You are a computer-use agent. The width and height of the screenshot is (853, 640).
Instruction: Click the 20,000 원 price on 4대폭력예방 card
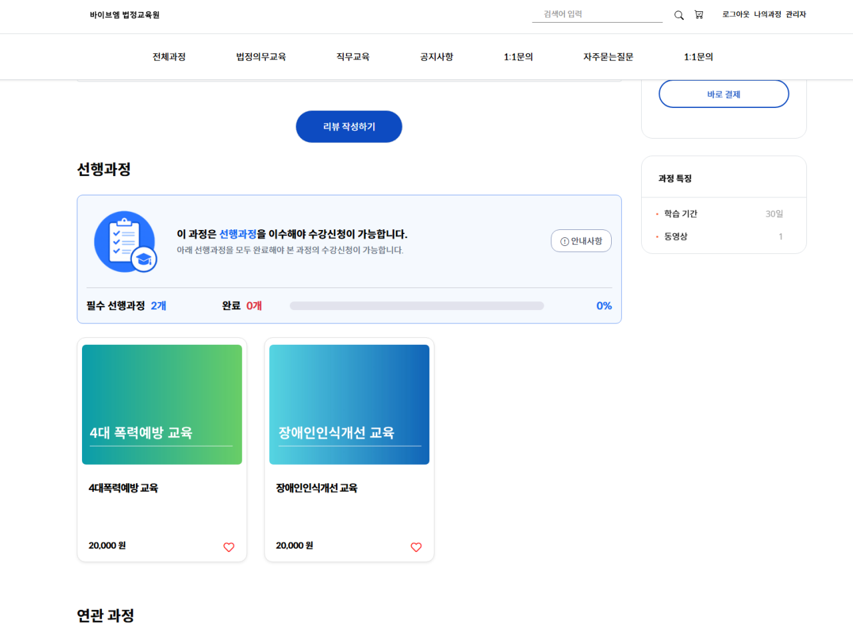tap(107, 545)
